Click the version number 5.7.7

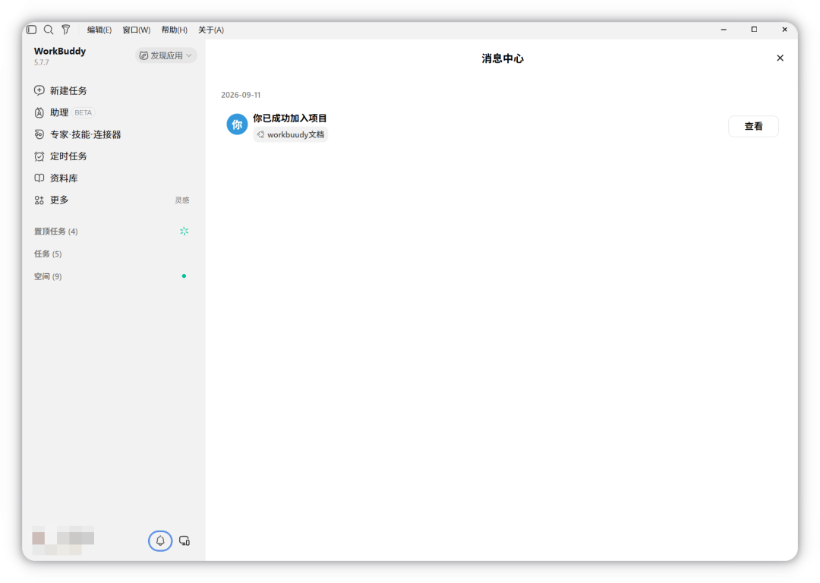[41, 62]
